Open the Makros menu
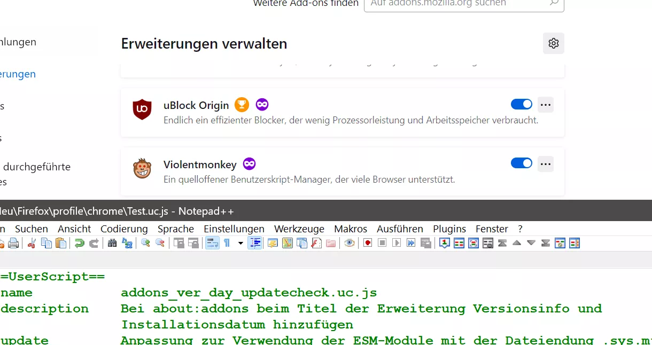Screen dimensions: 652x345 tap(351, 229)
